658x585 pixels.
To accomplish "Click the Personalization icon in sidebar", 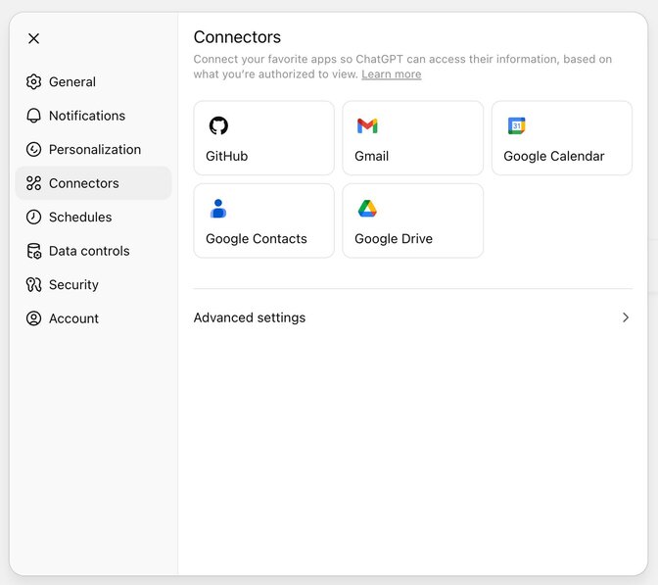I will pos(33,150).
